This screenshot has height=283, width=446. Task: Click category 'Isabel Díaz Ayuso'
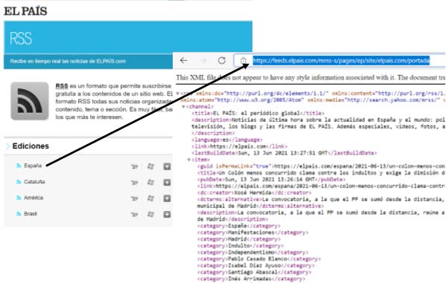click(x=255, y=266)
